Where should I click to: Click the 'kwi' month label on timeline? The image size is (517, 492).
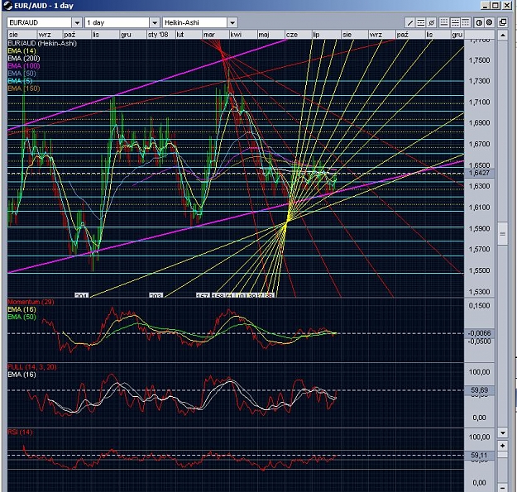236,35
